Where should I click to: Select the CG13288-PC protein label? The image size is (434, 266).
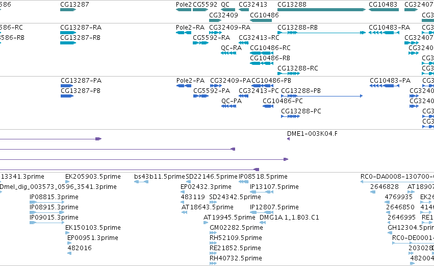tap(301, 111)
